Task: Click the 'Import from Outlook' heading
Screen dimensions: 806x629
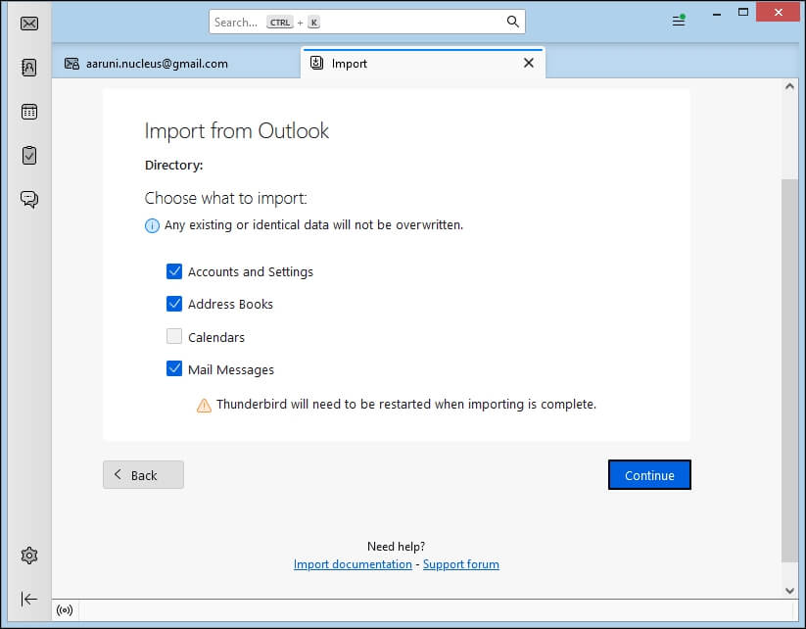Action: [x=236, y=131]
